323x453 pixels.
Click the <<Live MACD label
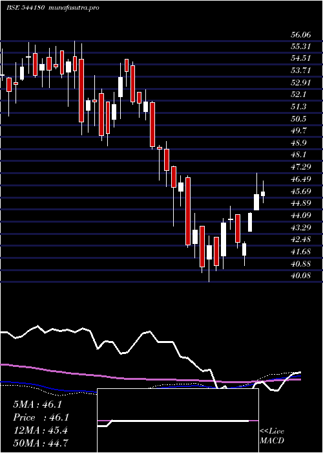coord(272,436)
